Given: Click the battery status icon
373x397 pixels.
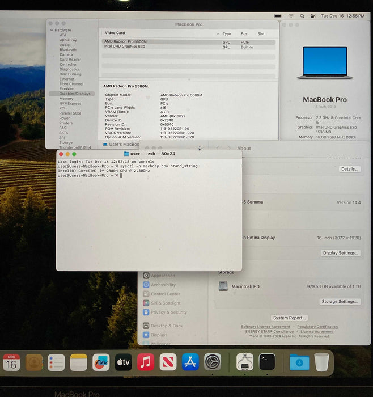Looking at the screenshot, I should 278,16.
